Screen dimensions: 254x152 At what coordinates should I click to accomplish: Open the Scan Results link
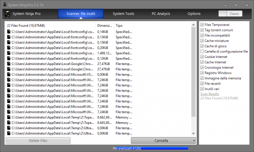pyautogui.click(x=210, y=94)
